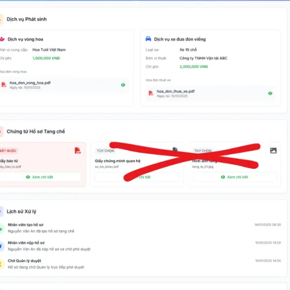Viewport: 290px width, 290px height.
Task: Open Xem chi tiết for tang_le_01.jpg
Action: pyautogui.click(x=234, y=177)
